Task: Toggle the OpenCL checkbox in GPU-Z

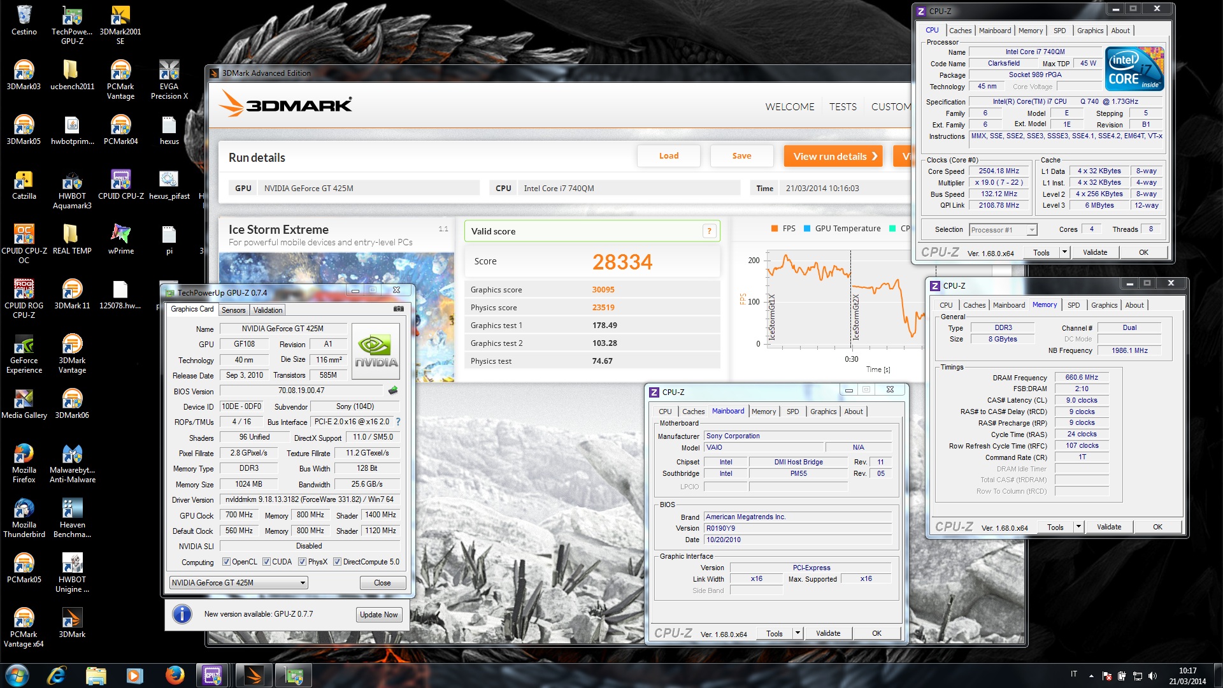Action: (226, 562)
